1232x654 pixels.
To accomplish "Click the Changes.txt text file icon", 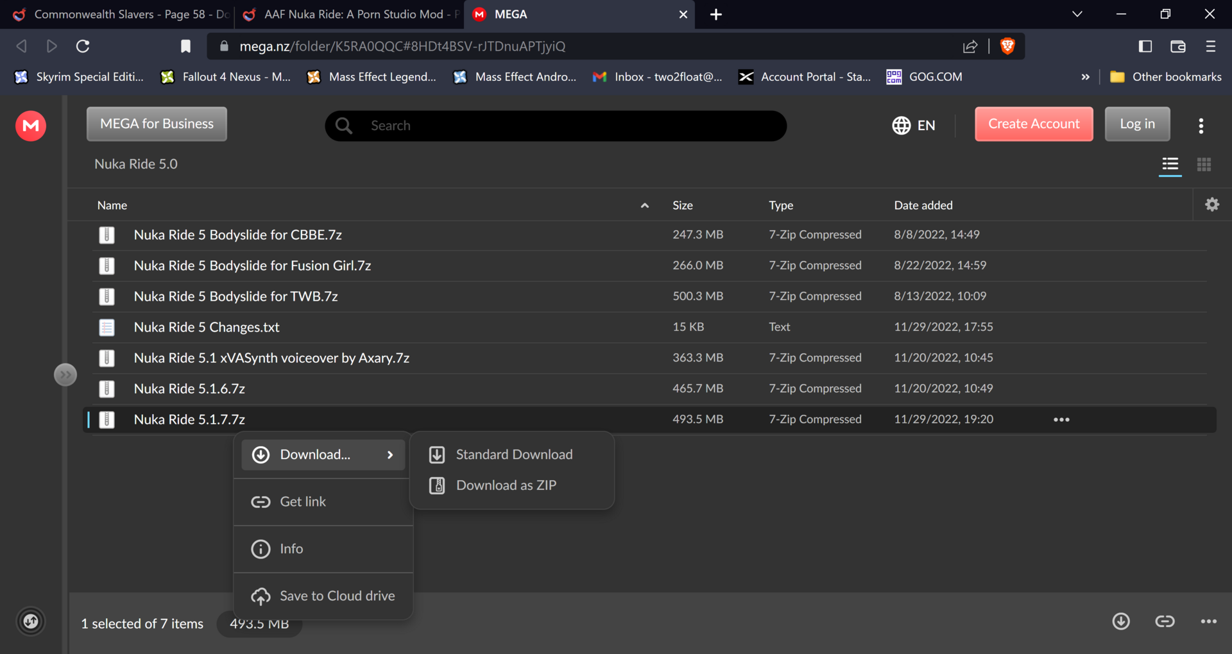I will click(107, 327).
